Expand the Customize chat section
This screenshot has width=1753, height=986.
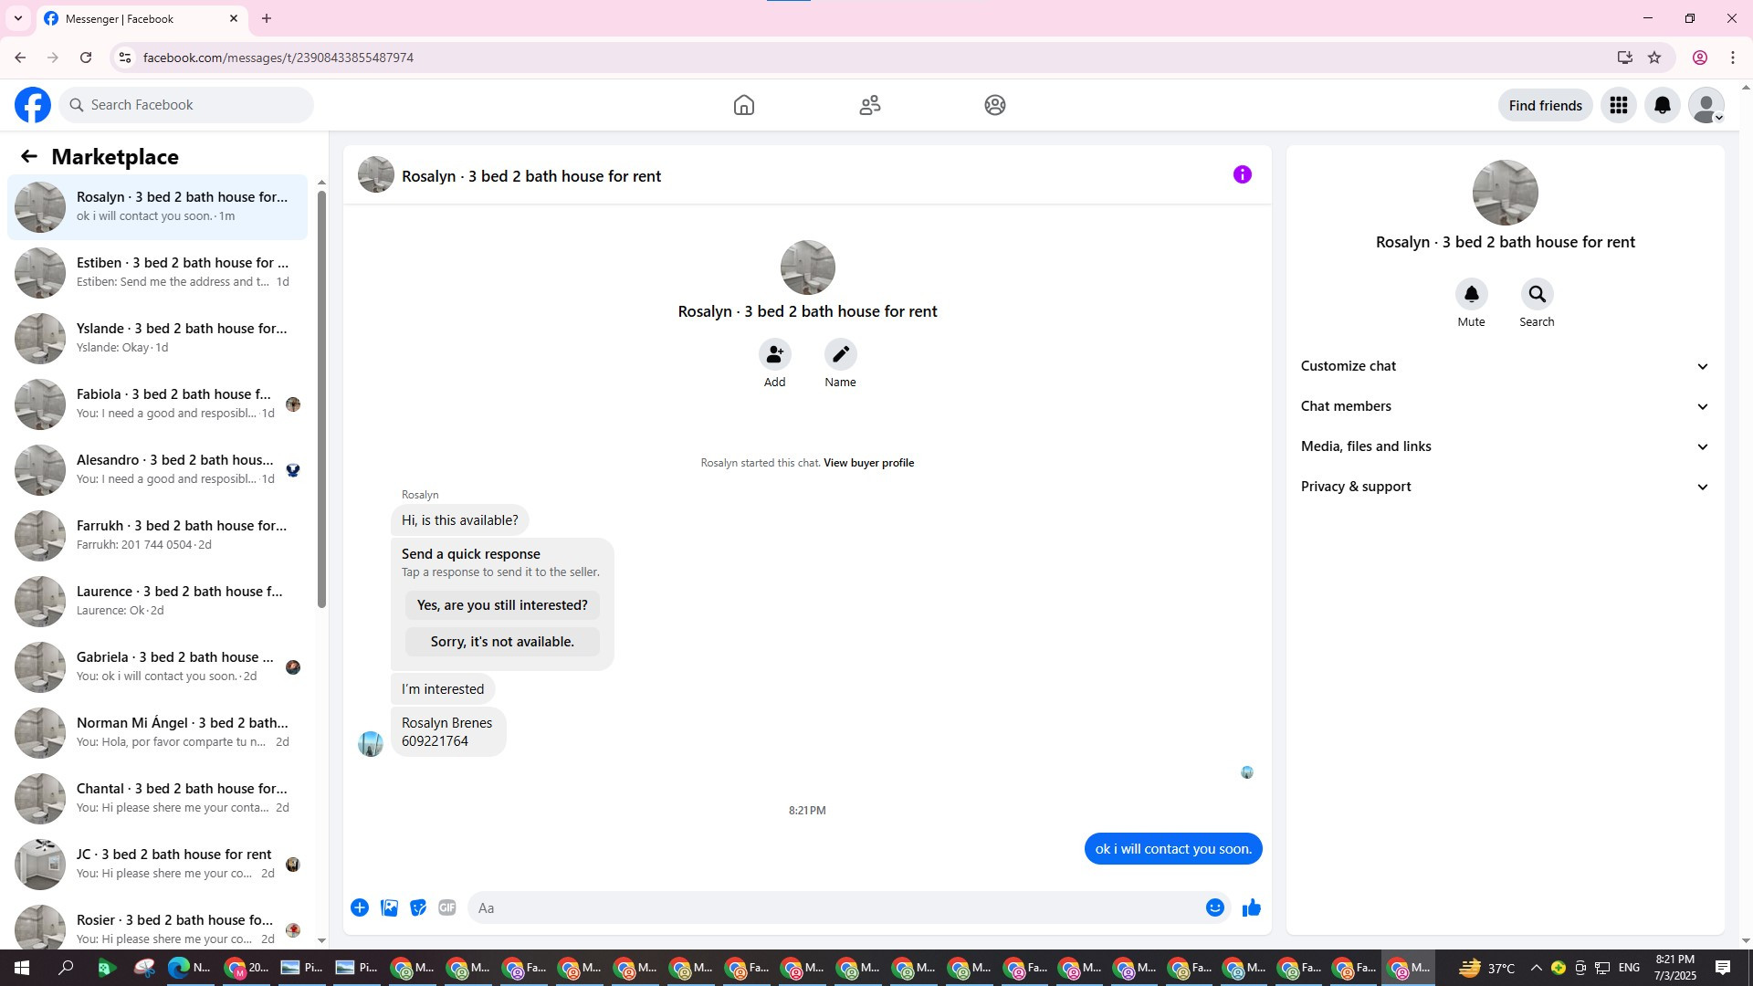pos(1505,366)
